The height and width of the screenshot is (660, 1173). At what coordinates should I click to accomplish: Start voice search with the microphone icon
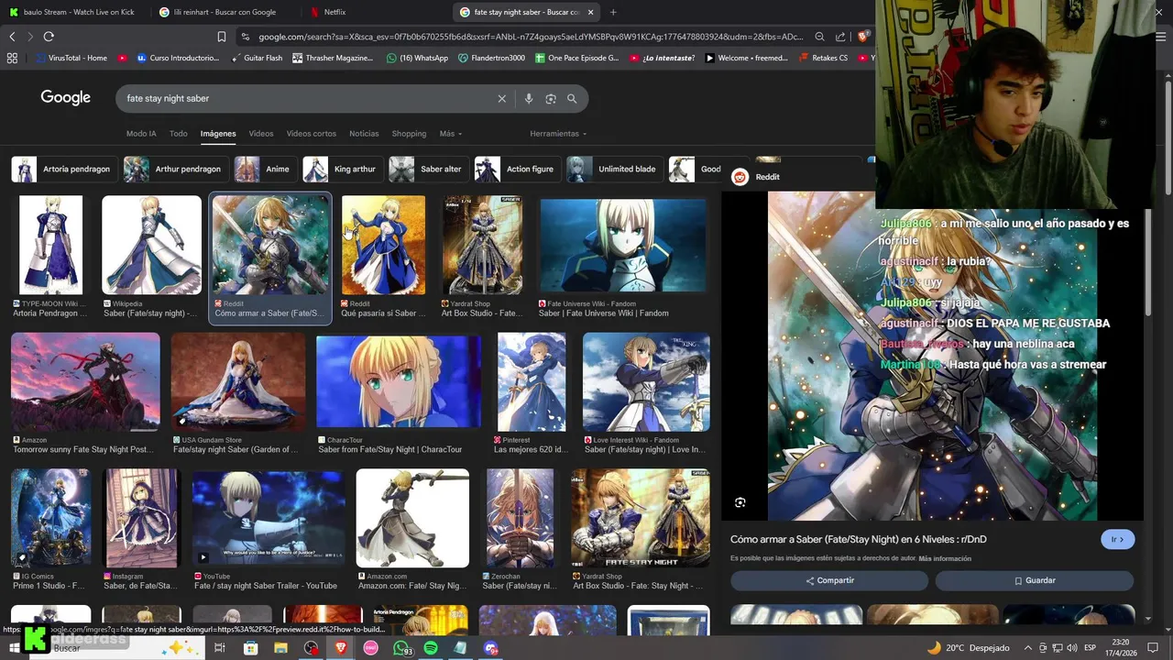(x=528, y=98)
